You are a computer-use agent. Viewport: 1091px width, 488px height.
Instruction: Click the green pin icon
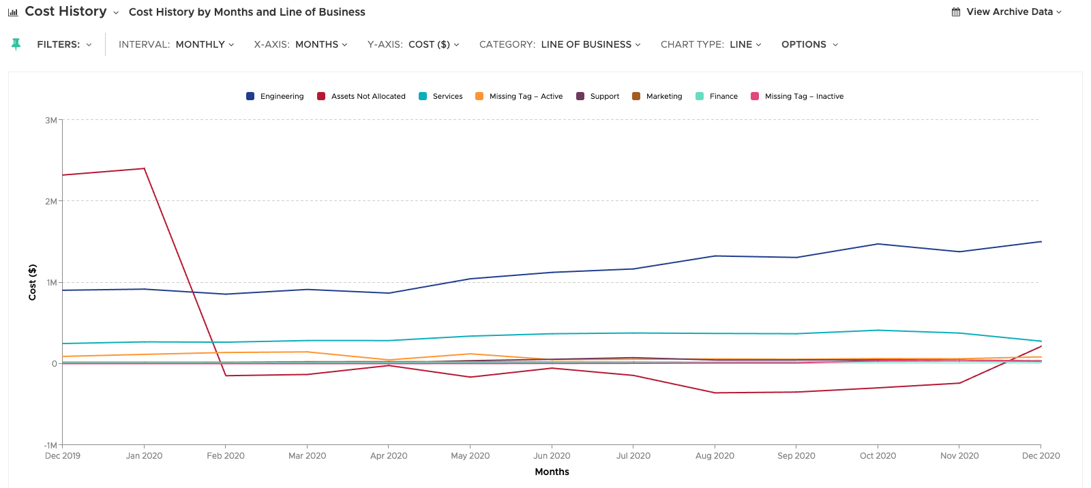click(x=16, y=44)
